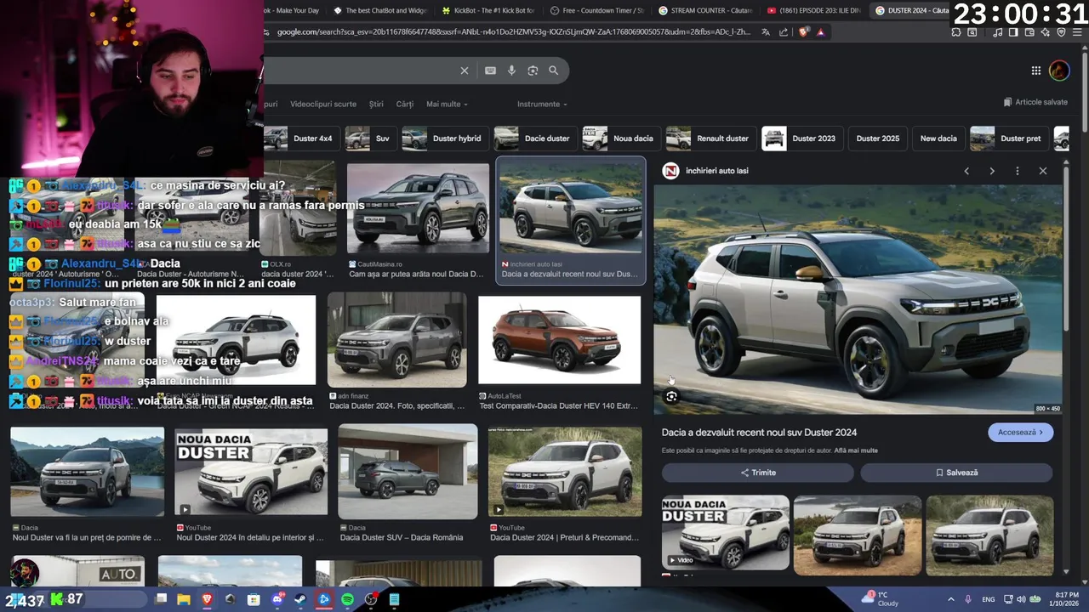
Task: Click the translate page icon in address bar
Action: click(766, 32)
